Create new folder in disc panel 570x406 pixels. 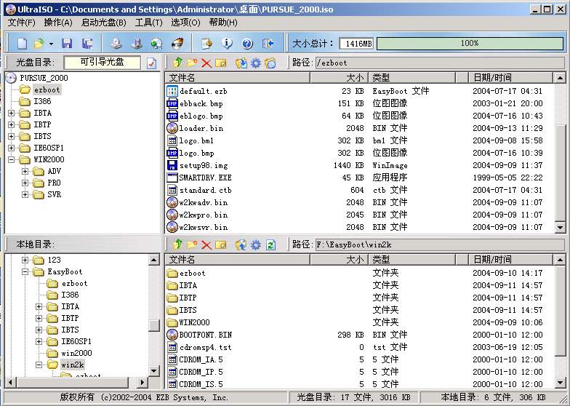pos(192,63)
